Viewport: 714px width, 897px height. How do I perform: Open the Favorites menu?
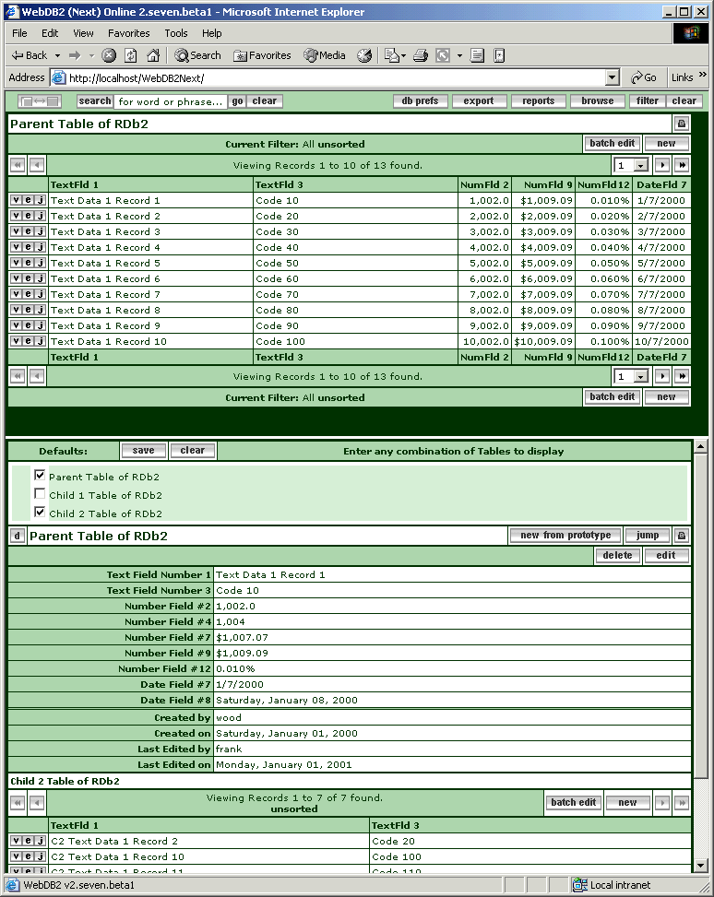click(x=129, y=33)
